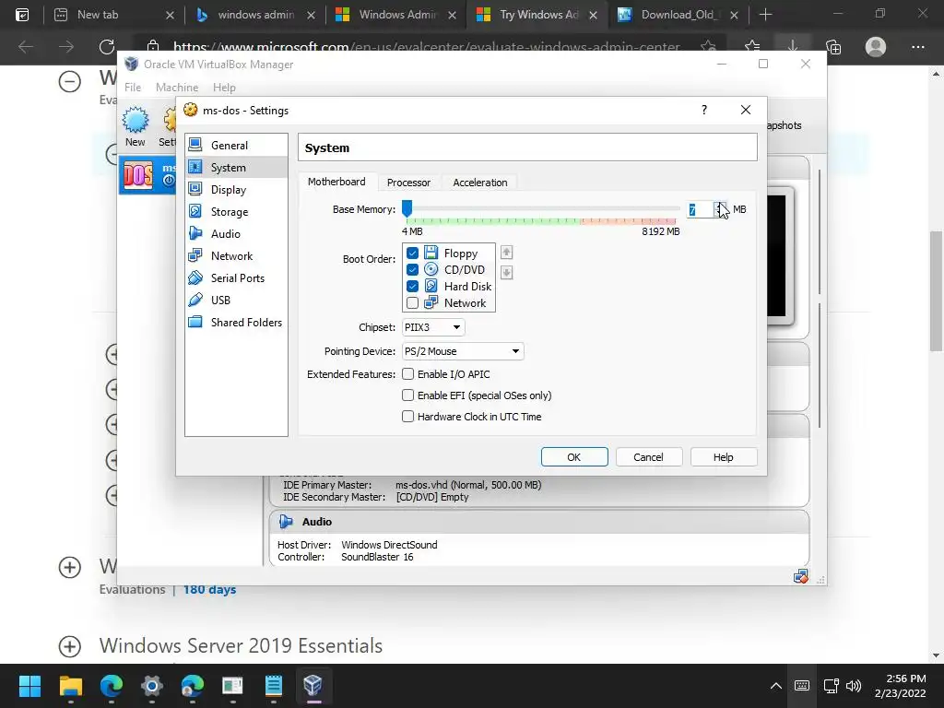Click VirtualBox status icon at bottom right
The width and height of the screenshot is (944, 708).
coord(801,577)
